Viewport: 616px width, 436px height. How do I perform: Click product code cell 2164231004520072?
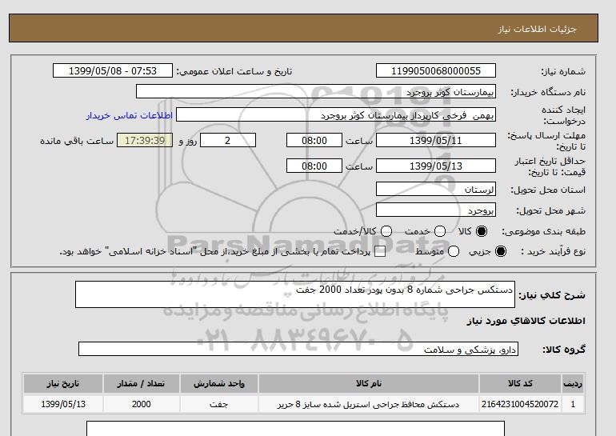[520, 404]
